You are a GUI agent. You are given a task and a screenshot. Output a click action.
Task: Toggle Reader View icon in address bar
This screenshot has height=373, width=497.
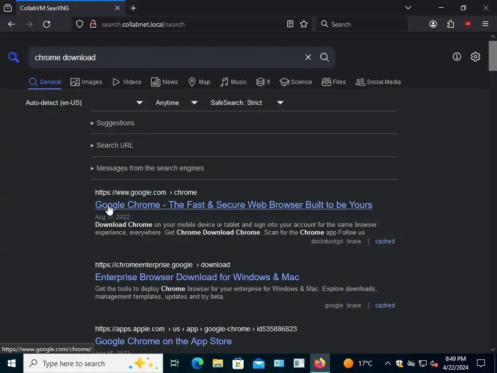[x=290, y=24]
